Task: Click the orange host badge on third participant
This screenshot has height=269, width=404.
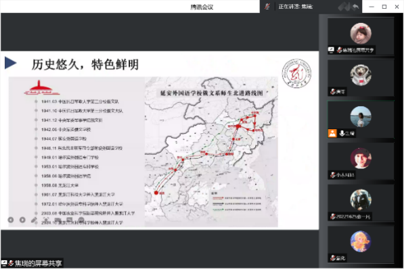Action: tap(332, 133)
